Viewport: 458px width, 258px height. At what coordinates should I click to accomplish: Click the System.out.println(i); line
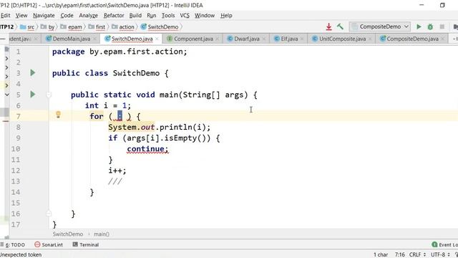pos(159,128)
